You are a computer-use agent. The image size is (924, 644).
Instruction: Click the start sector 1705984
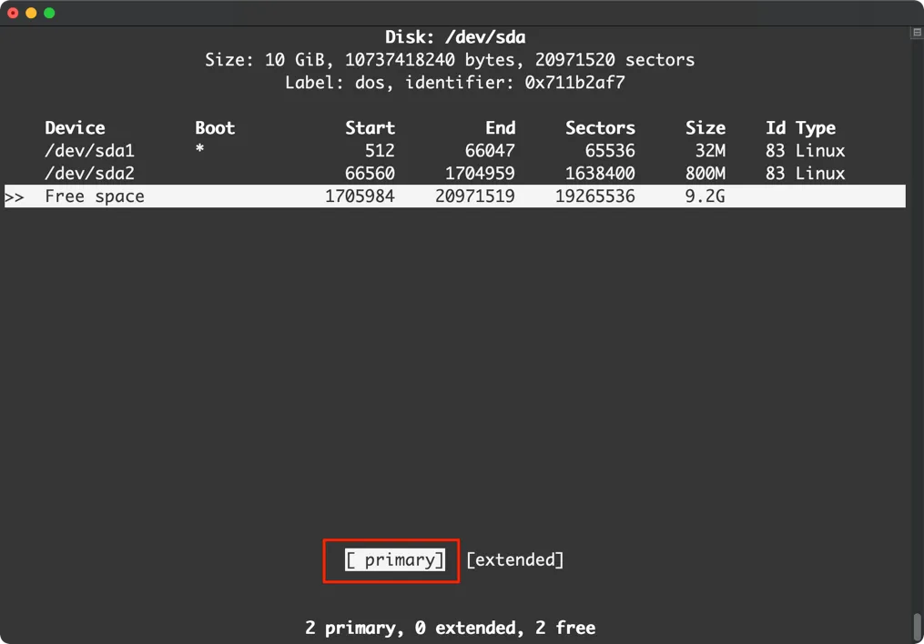click(360, 196)
